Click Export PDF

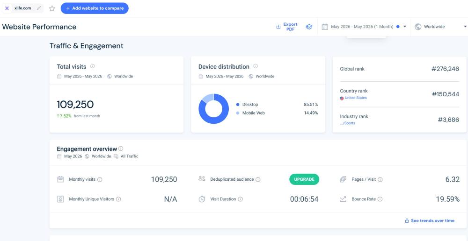(x=287, y=27)
